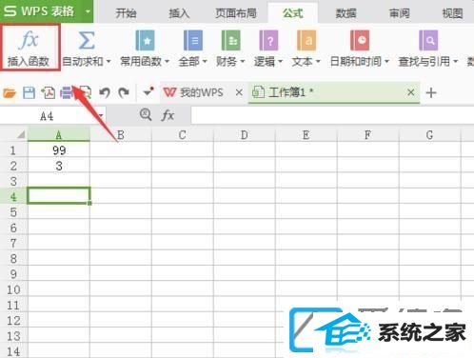Switch to the 开始 (Home) ribbon tab
The image size is (474, 358).
[126, 13]
